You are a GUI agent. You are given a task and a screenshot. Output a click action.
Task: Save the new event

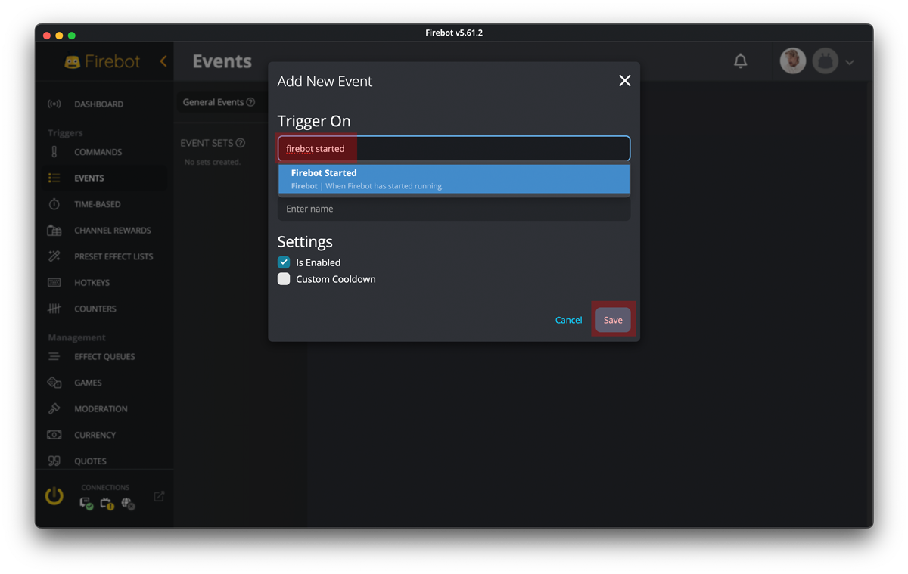pos(613,319)
